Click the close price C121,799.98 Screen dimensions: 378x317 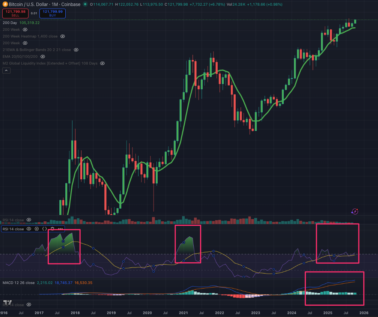pyautogui.click(x=176, y=5)
